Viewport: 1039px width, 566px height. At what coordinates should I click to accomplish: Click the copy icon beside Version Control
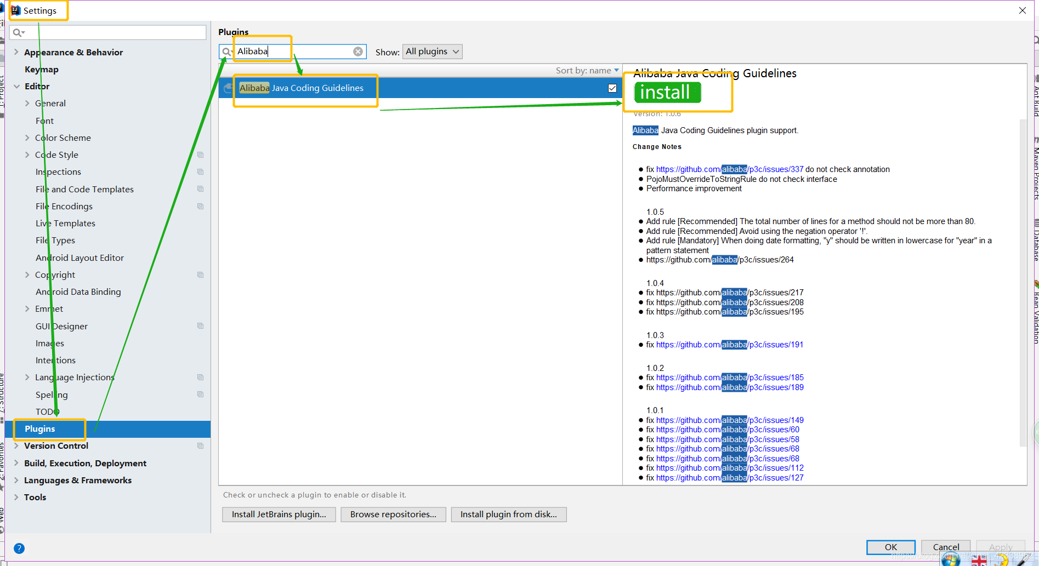coord(201,446)
